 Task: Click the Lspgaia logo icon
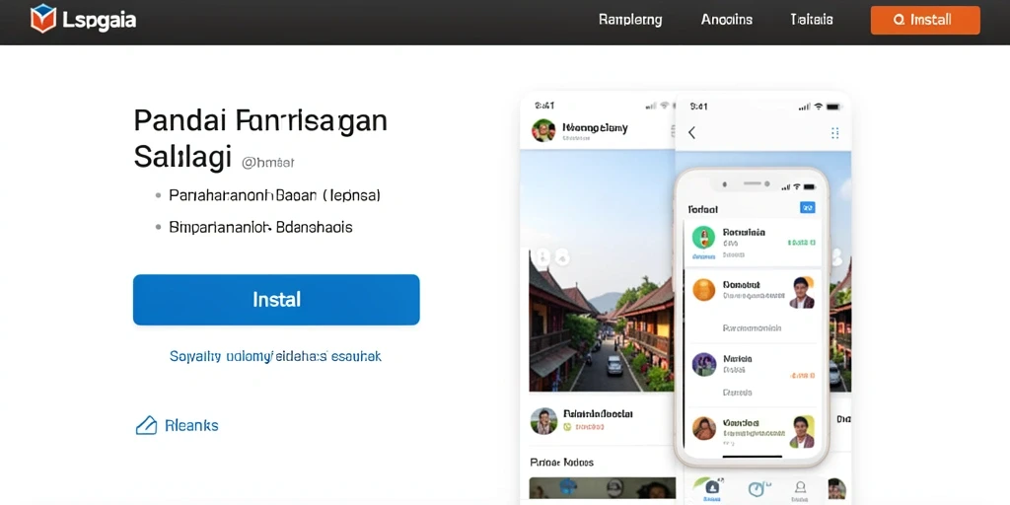(x=43, y=19)
